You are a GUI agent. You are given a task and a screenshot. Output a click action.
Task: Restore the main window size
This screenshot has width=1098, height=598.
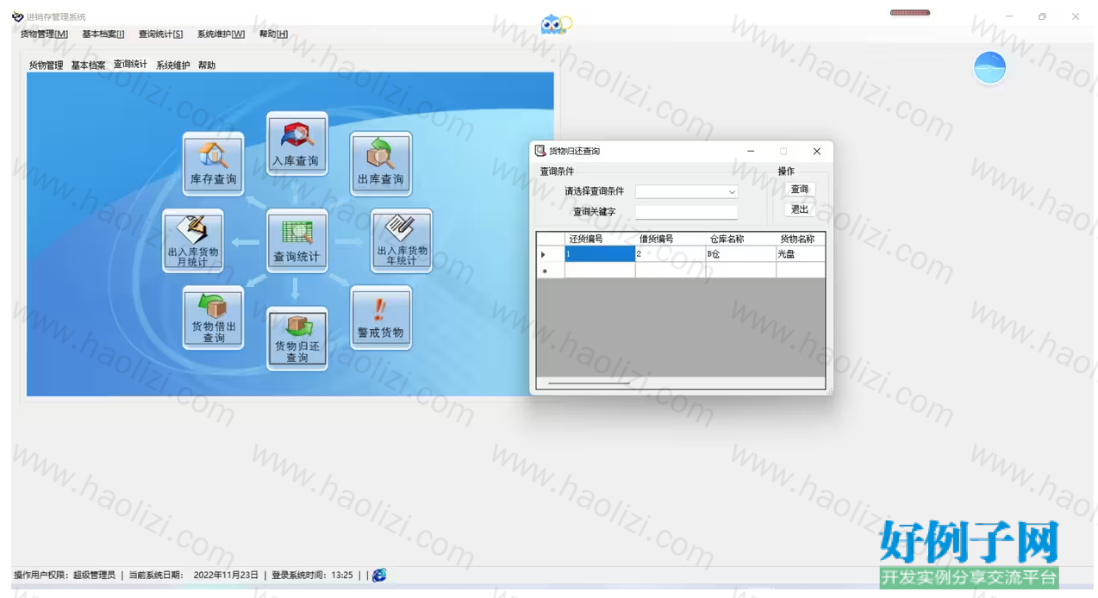point(1042,16)
